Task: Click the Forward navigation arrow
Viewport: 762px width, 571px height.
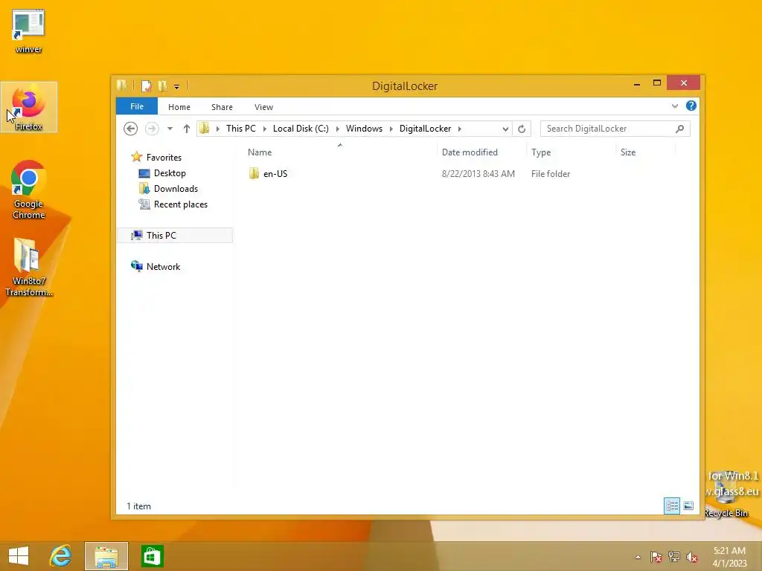Action: tap(152, 129)
